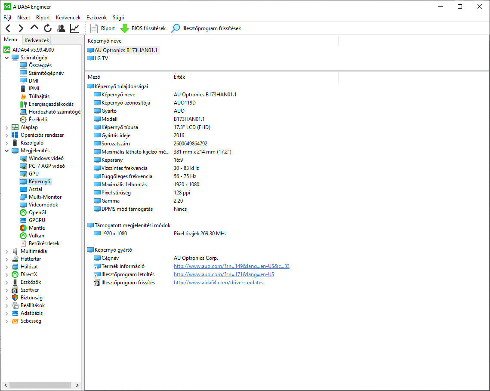Click the Mező column header
Screen dimensions: 490x391
pos(128,77)
